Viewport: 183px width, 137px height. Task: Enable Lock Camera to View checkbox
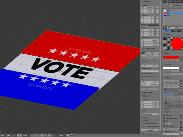[142, 76]
